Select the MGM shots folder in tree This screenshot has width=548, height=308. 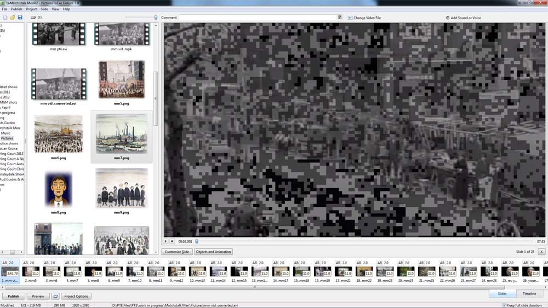(9, 102)
